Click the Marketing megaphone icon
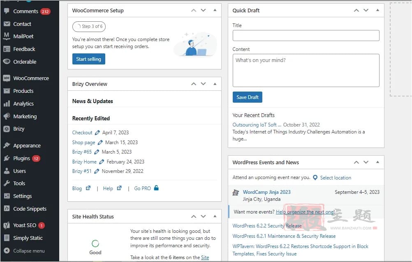Viewport: 412px width, 262px height. (7, 116)
